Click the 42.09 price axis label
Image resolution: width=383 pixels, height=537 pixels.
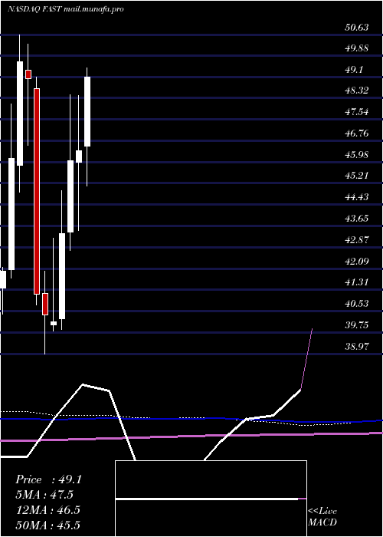(x=357, y=262)
